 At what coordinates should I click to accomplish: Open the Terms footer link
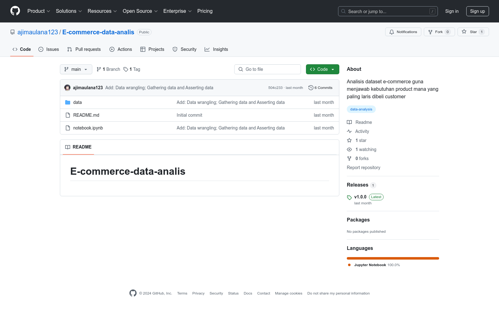182,293
